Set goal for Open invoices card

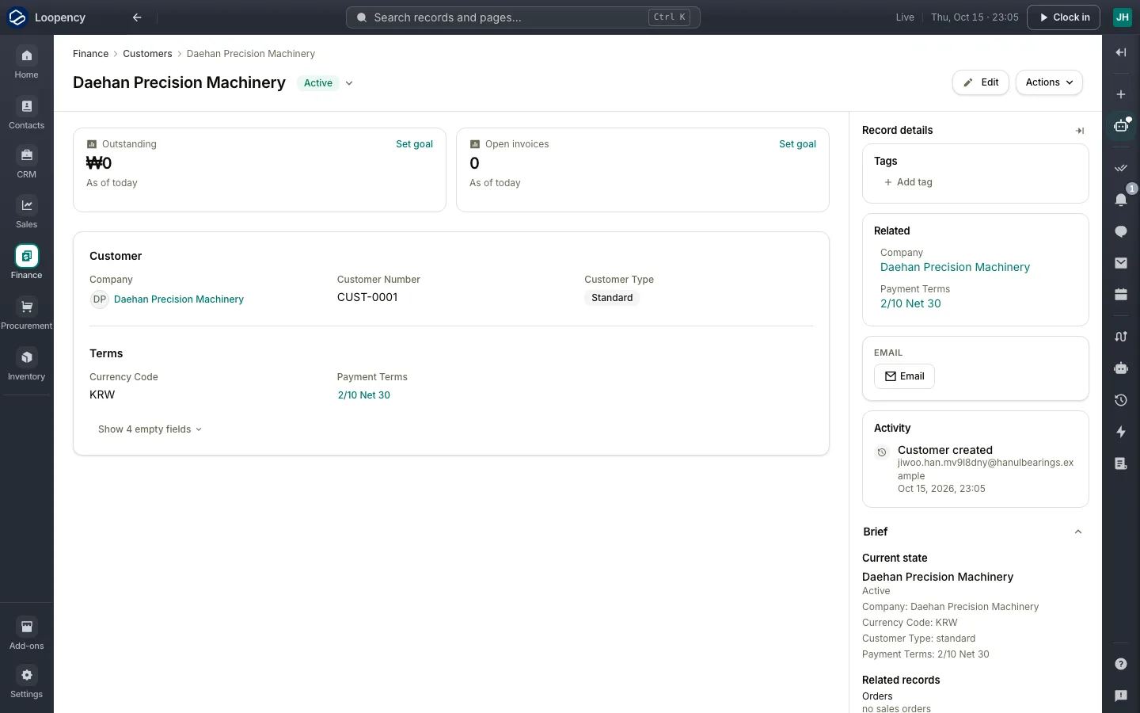797,144
